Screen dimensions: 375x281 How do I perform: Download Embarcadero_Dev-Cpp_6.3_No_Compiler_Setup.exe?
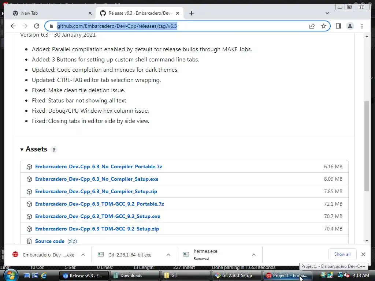tap(97, 179)
